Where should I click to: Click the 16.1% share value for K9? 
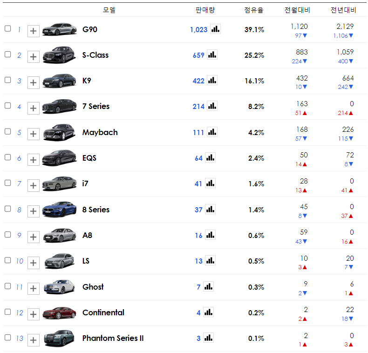pos(254,81)
